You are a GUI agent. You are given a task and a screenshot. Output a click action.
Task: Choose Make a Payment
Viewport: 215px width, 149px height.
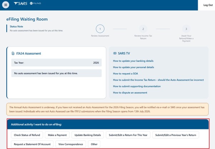pos(57,135)
